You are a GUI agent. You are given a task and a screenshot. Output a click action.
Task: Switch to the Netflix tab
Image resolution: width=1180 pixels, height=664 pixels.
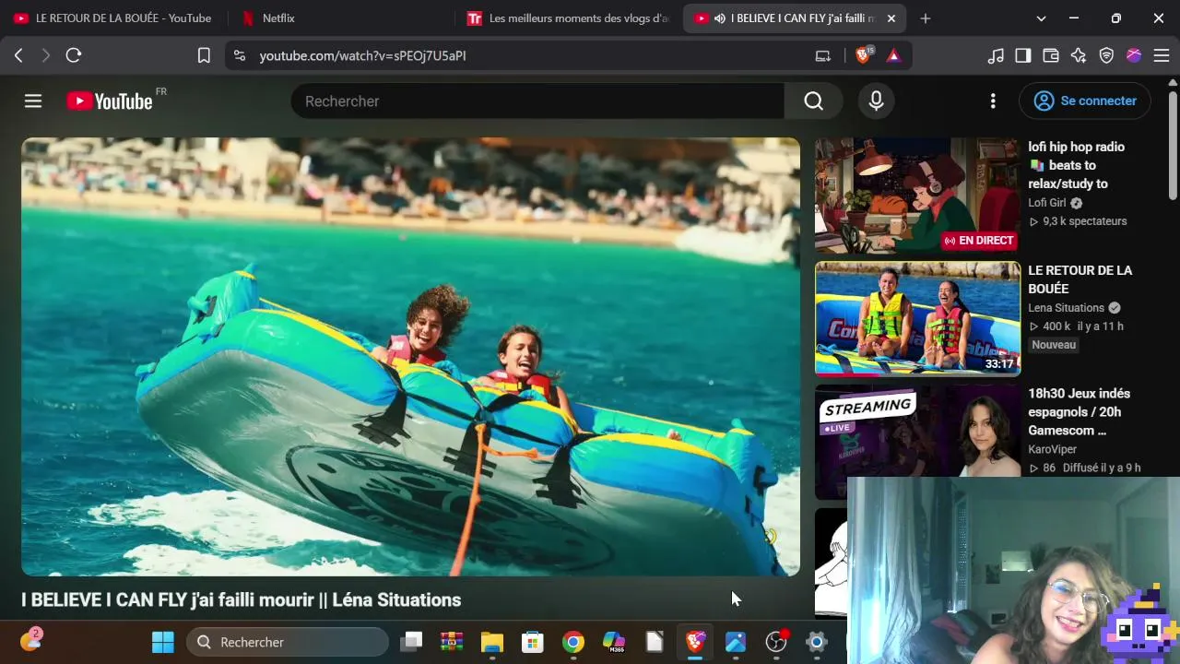point(340,18)
